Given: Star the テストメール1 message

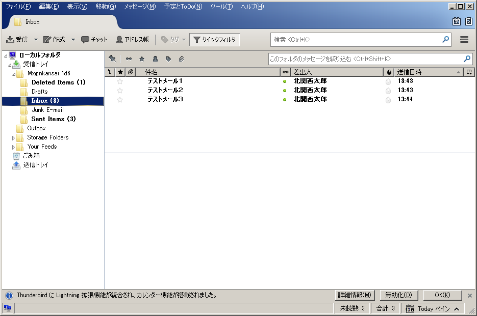Looking at the screenshot, I should [120, 81].
